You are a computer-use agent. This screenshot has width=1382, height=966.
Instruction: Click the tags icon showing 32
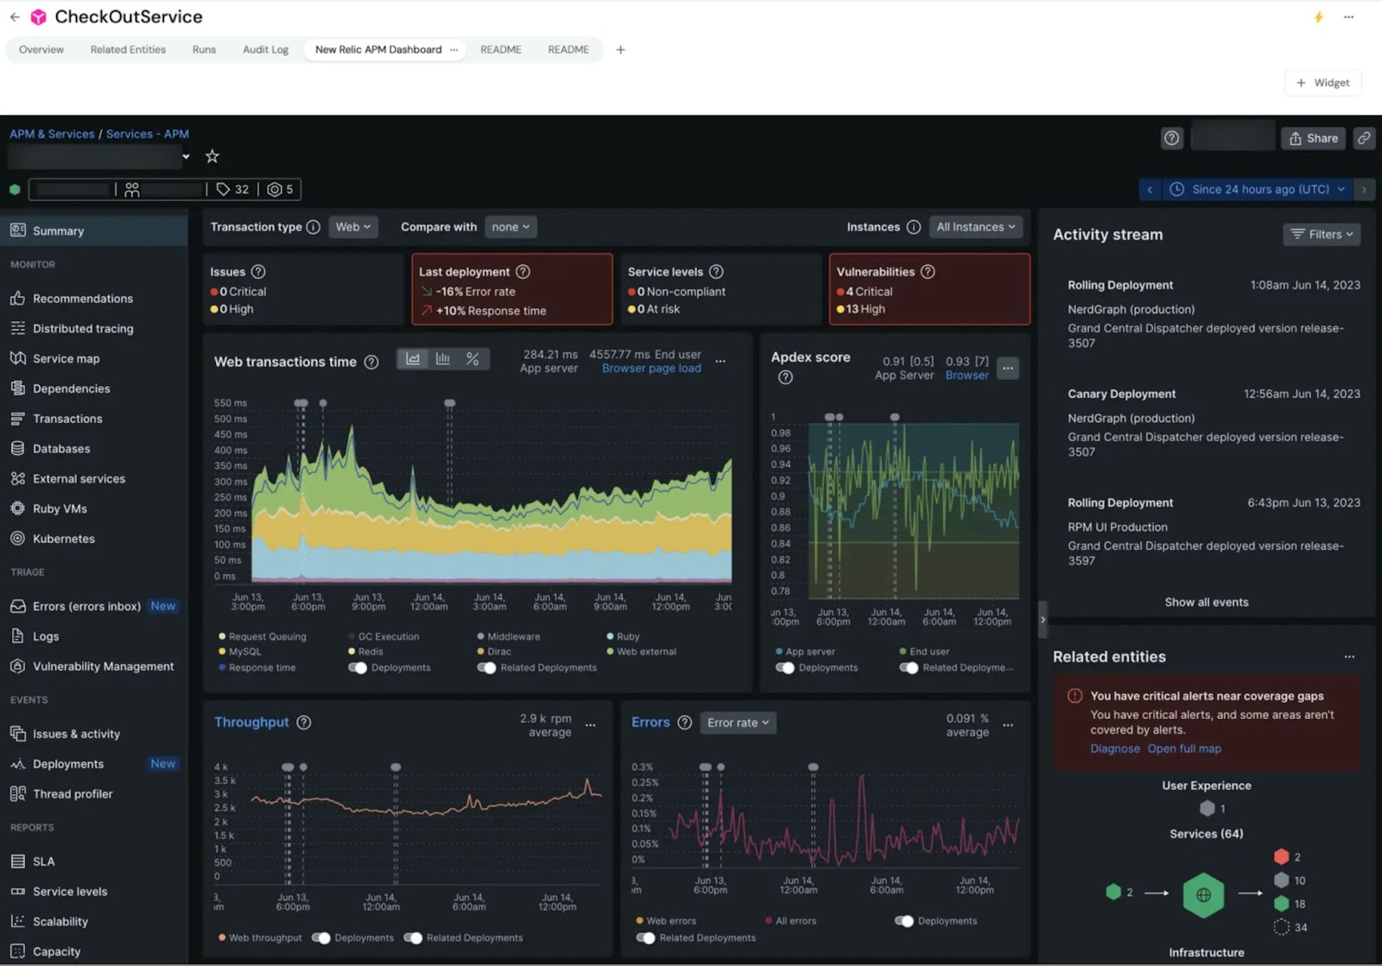coord(223,189)
